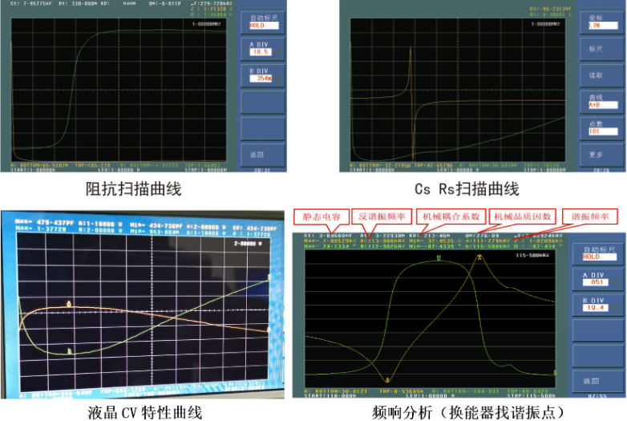Click the 2-00000 V cursor readout in CV plot
The height and width of the screenshot is (421, 627).
point(248,243)
